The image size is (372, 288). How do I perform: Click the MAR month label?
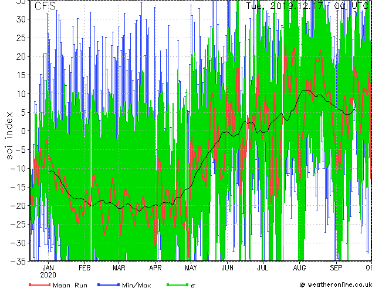point(119,268)
